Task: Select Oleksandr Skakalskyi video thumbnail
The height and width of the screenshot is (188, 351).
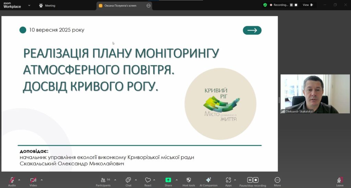Action: (315, 94)
